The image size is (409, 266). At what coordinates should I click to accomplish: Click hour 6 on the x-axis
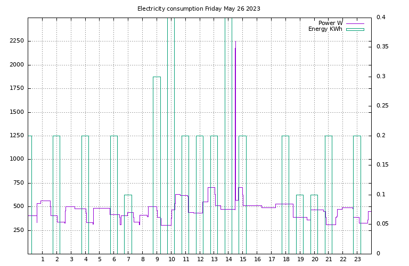(x=114, y=260)
